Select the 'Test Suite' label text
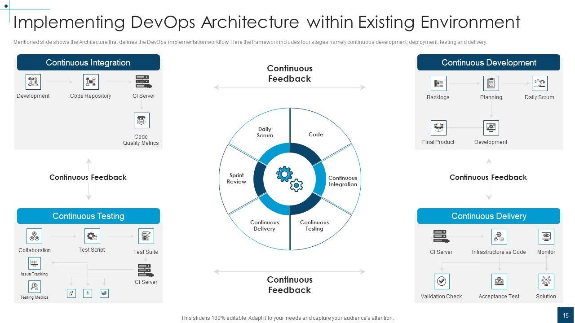Image resolution: width=575 pixels, height=323 pixels. tap(146, 252)
